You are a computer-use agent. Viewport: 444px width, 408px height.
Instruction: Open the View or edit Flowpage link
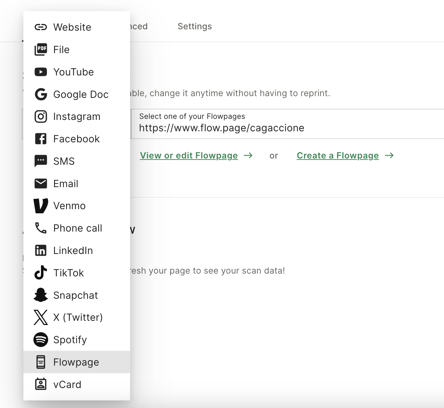(x=189, y=156)
